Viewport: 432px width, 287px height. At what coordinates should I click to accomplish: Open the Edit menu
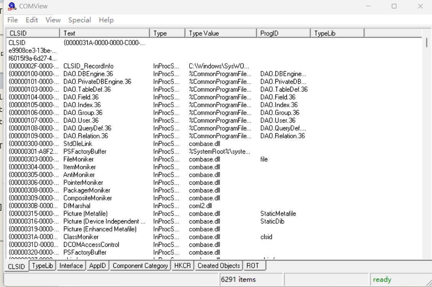point(32,20)
